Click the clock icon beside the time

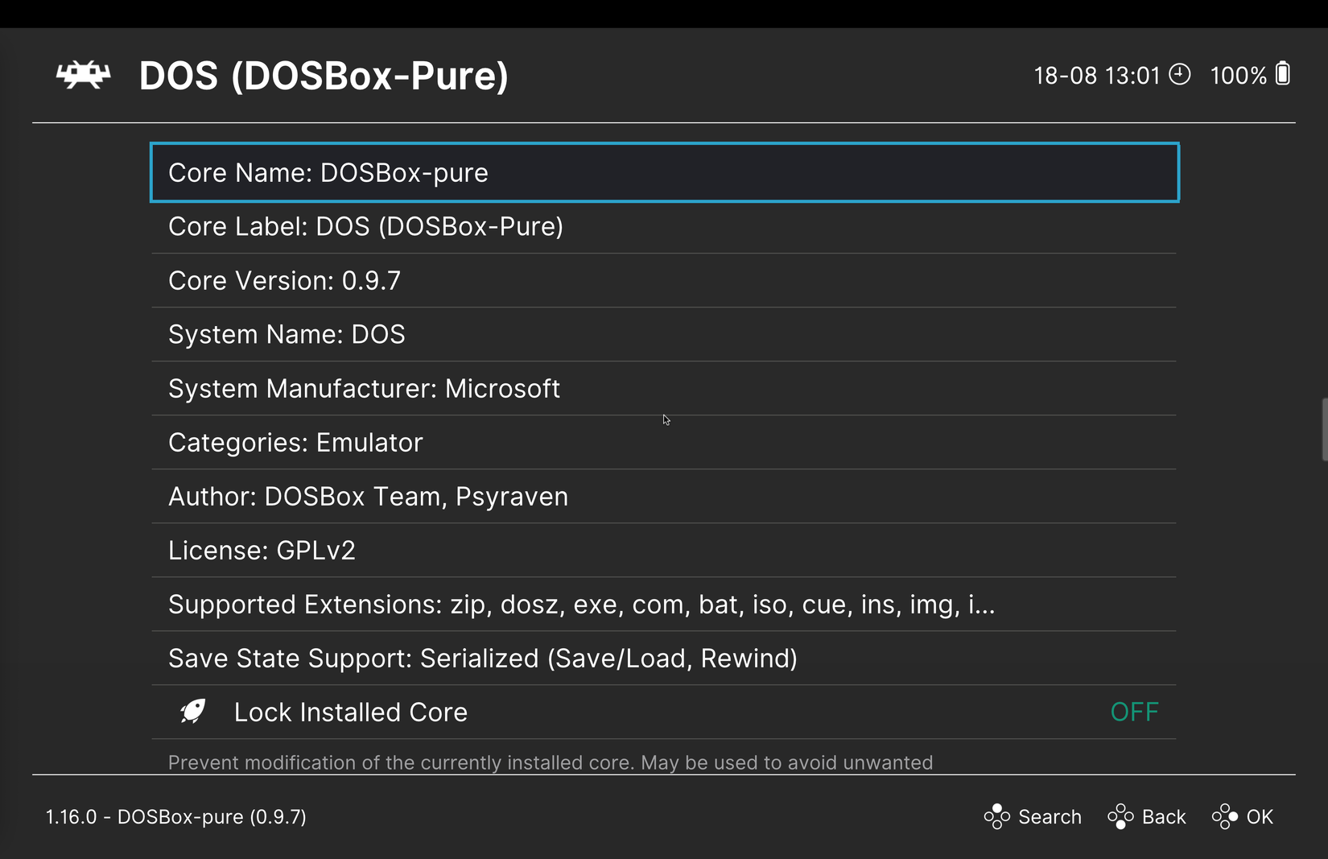coord(1180,74)
